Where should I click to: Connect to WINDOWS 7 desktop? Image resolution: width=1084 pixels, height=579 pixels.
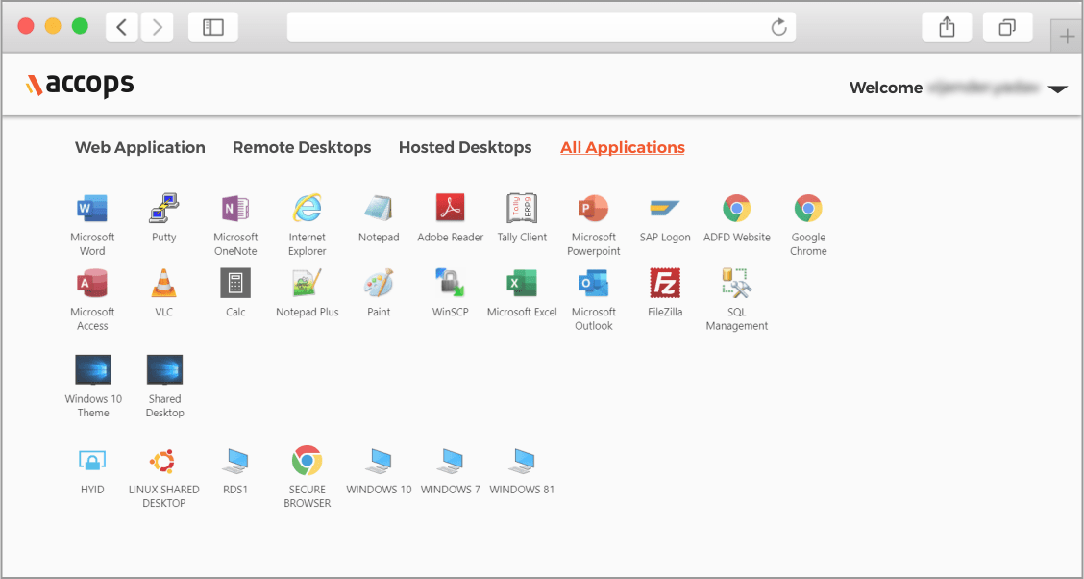pyautogui.click(x=450, y=460)
